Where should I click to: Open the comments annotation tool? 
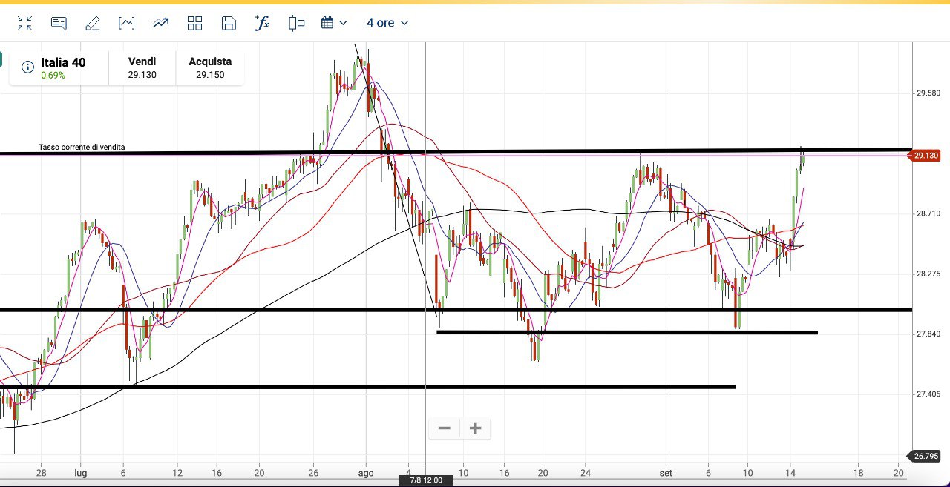click(x=59, y=24)
